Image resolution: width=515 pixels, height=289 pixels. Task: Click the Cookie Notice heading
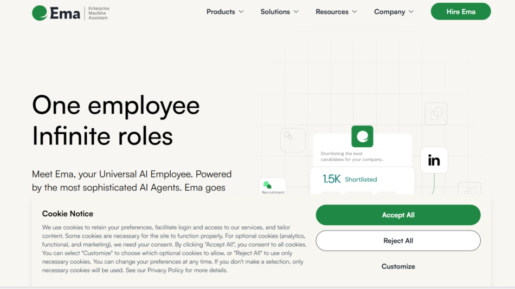point(68,214)
